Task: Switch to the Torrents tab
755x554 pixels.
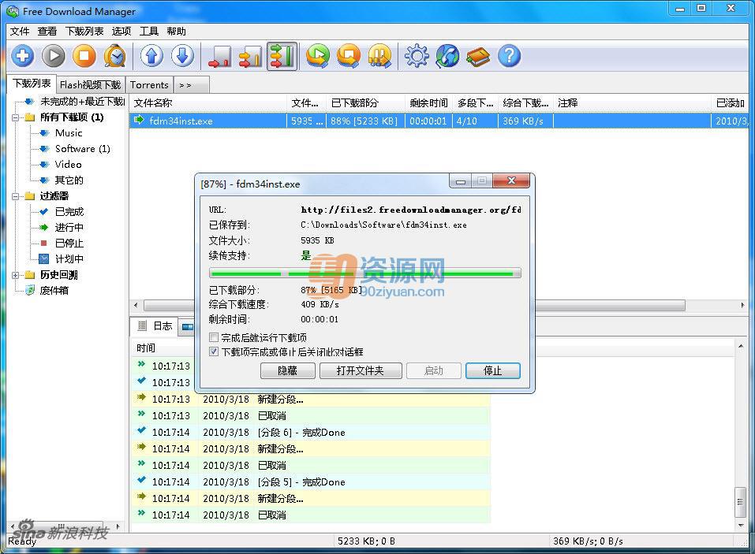Action: (x=149, y=85)
